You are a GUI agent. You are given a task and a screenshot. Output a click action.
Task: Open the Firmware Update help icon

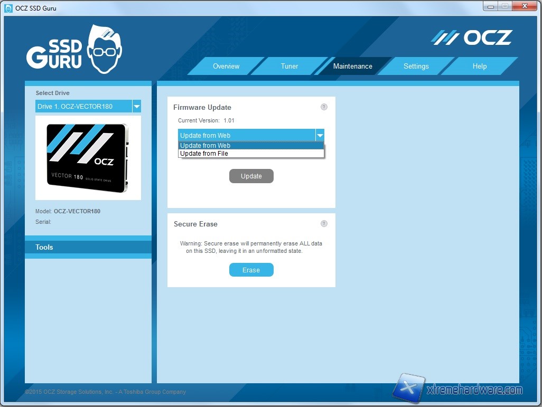click(324, 107)
